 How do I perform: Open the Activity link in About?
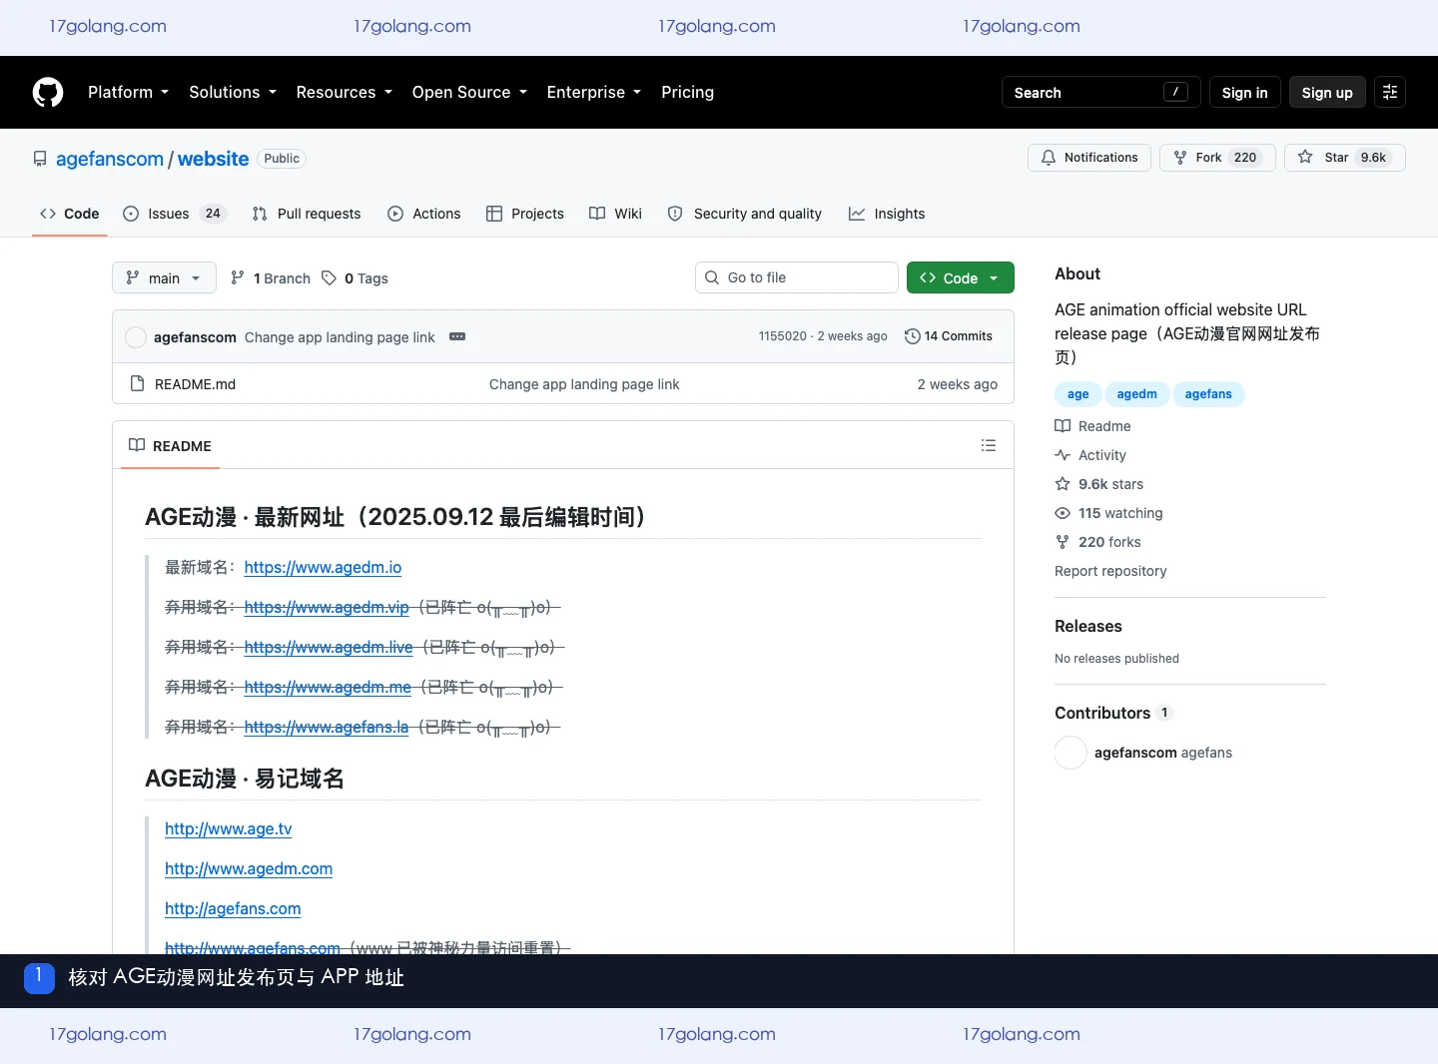tap(1090, 455)
